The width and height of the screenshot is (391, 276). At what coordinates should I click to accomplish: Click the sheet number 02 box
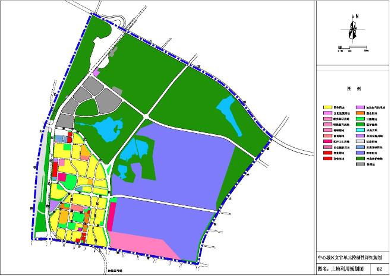coord(379,269)
